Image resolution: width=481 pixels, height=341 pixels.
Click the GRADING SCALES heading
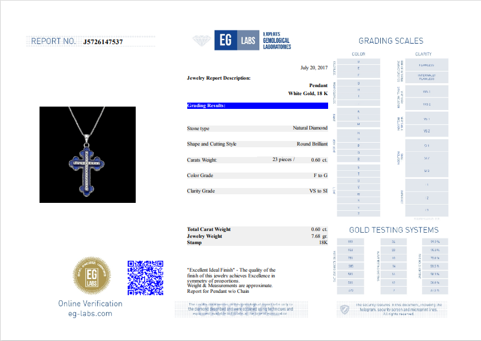pyautogui.click(x=391, y=41)
